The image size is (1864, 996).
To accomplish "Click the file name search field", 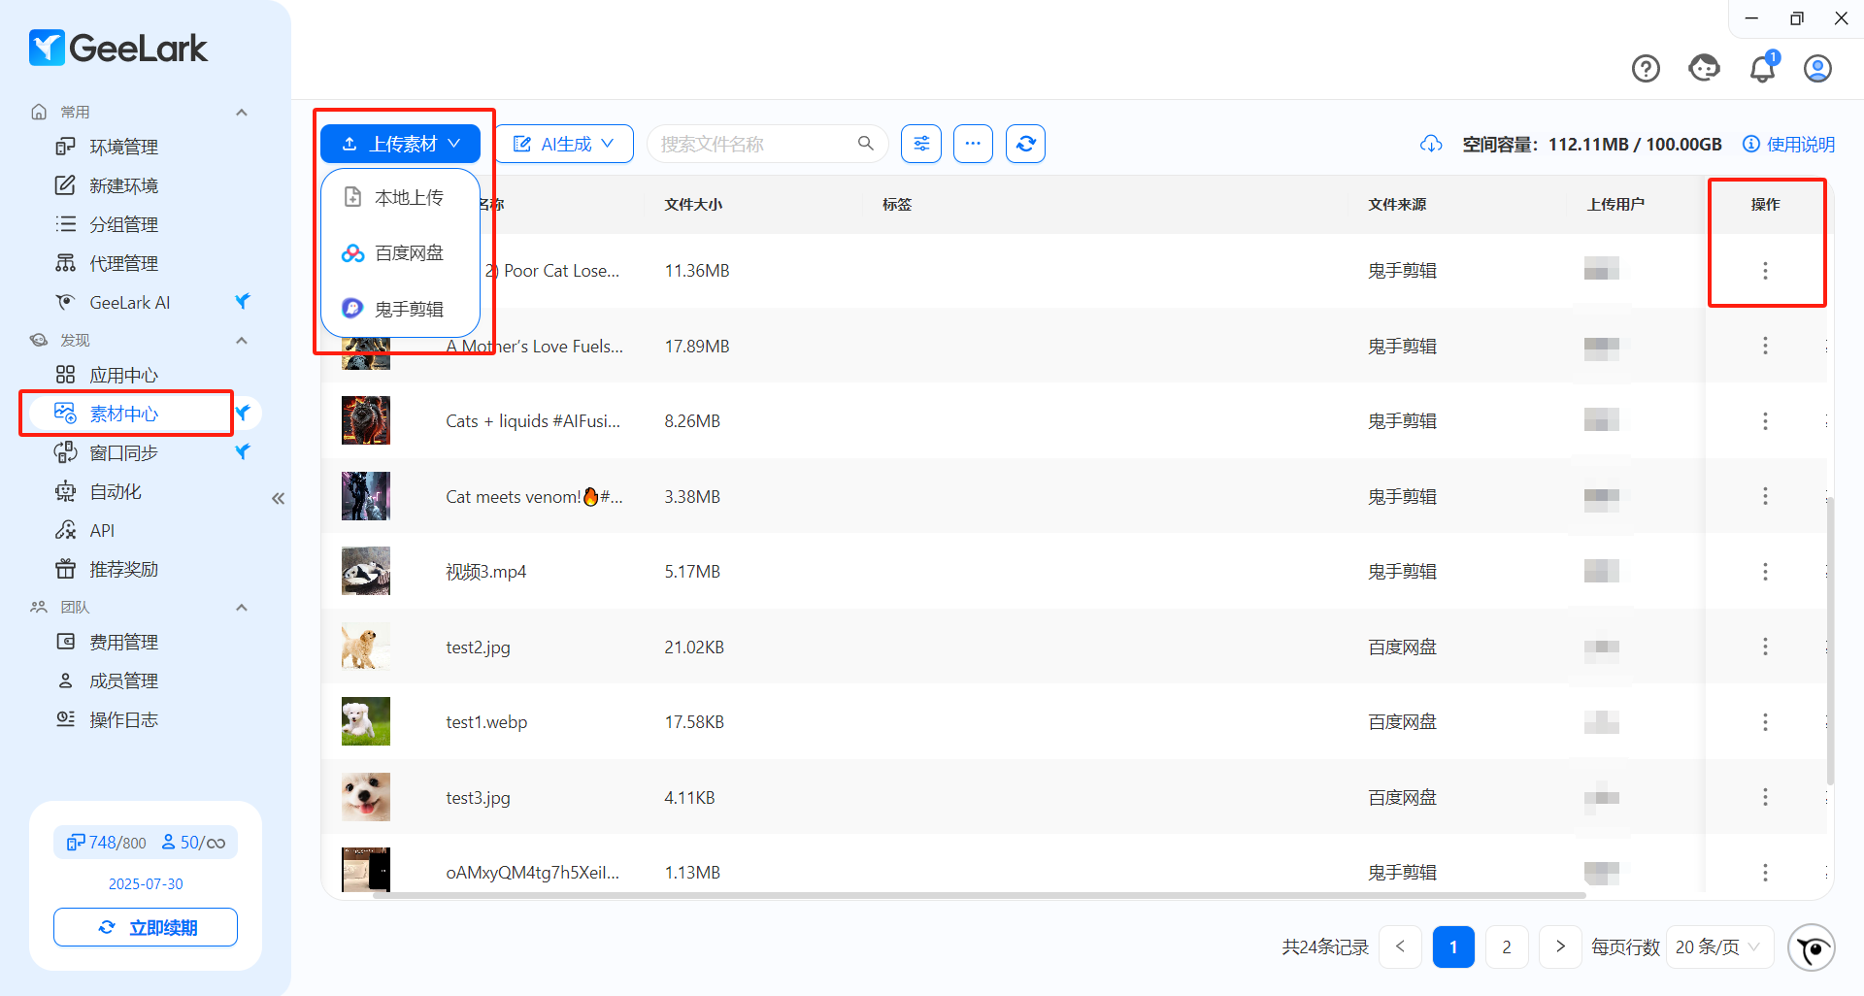I will (x=754, y=144).
